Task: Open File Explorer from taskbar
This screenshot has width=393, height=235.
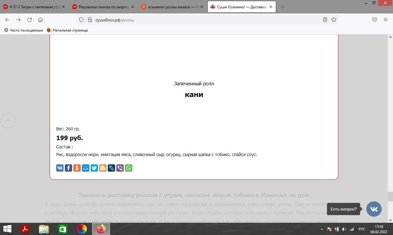Action: [44, 229]
